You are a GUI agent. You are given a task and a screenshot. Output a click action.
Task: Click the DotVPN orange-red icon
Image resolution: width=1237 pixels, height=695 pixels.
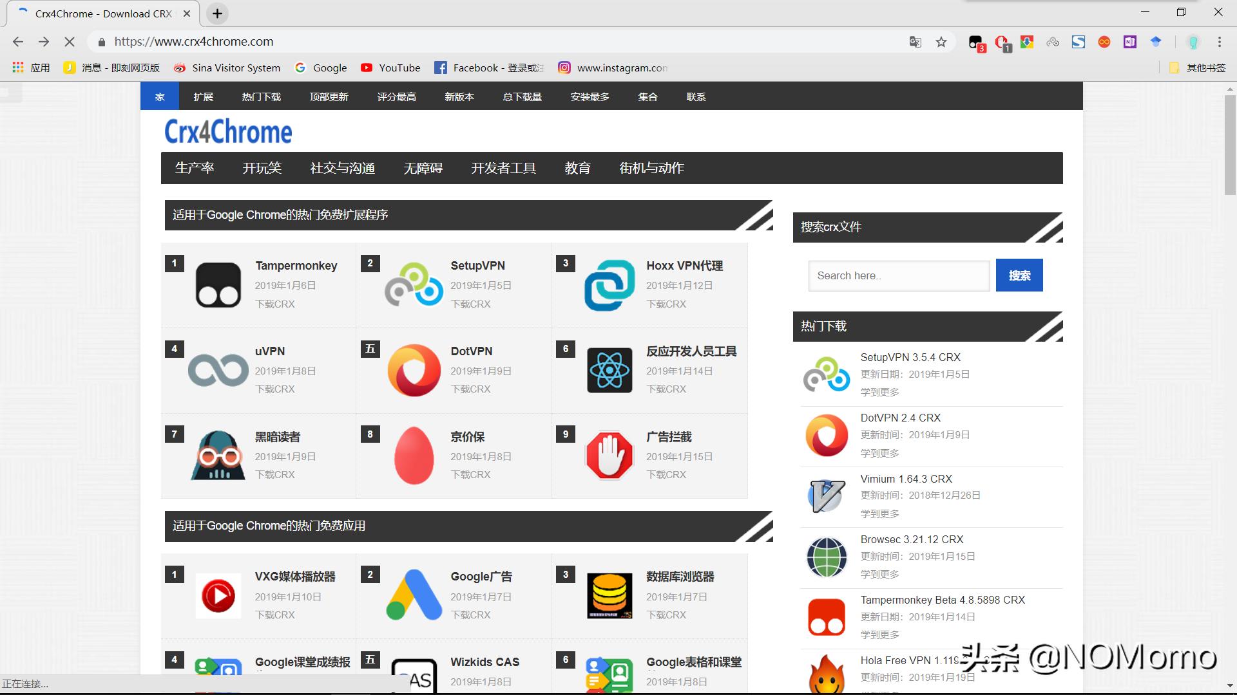point(414,370)
